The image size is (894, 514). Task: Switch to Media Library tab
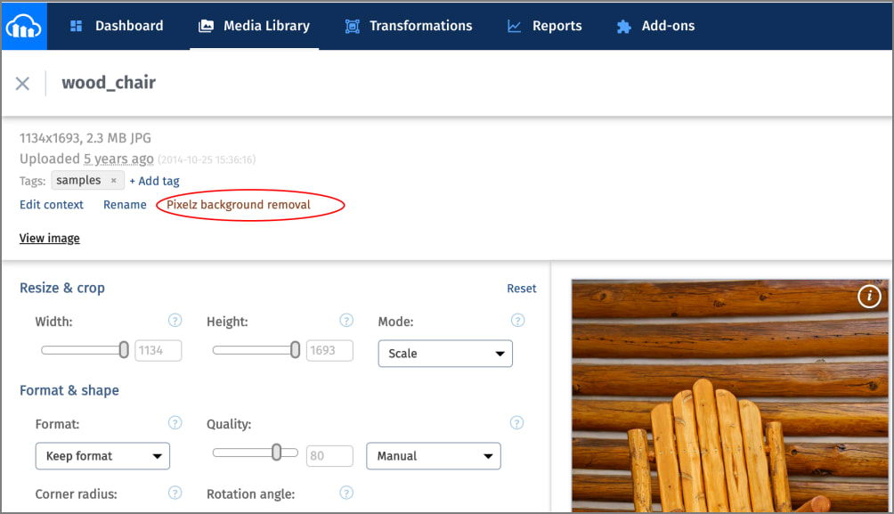tap(255, 26)
